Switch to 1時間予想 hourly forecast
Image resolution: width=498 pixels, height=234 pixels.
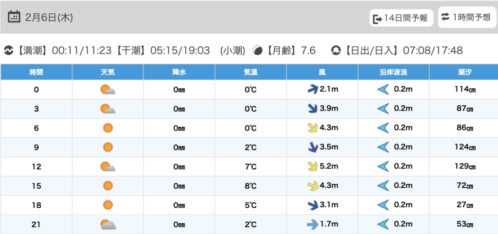(465, 18)
